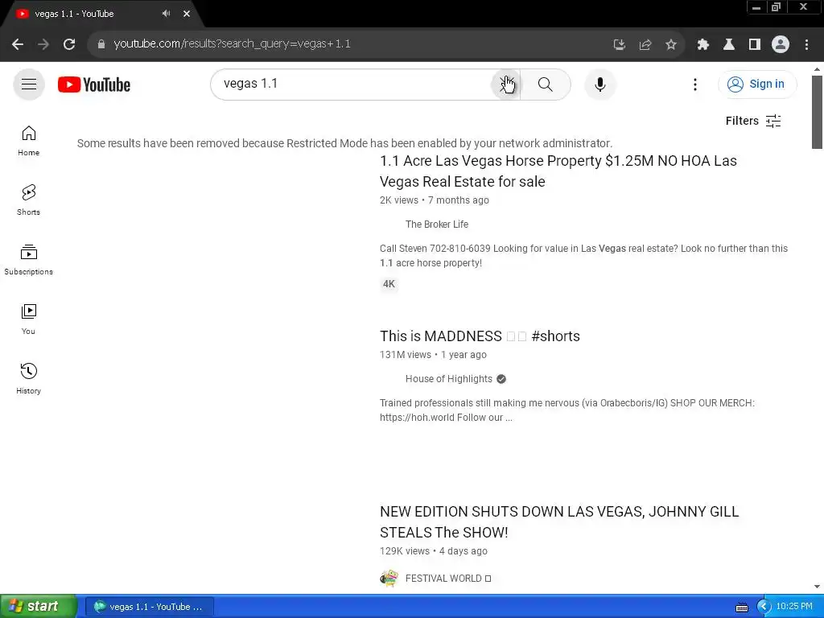Open Chrome Labs flask icon
The image size is (824, 618).
point(728,44)
